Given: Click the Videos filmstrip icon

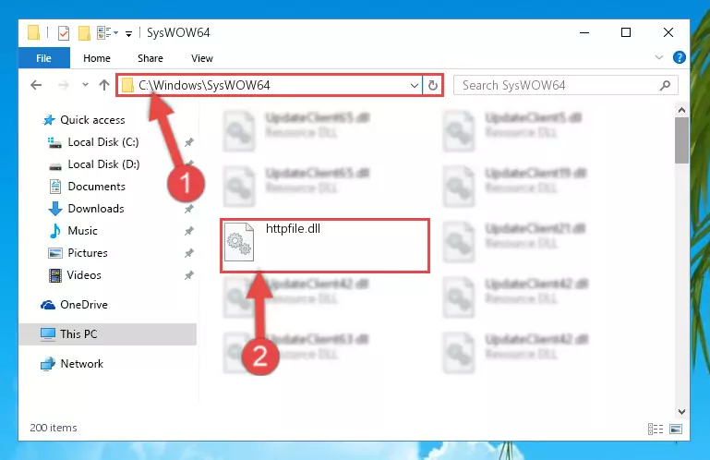Looking at the screenshot, I should (x=55, y=275).
